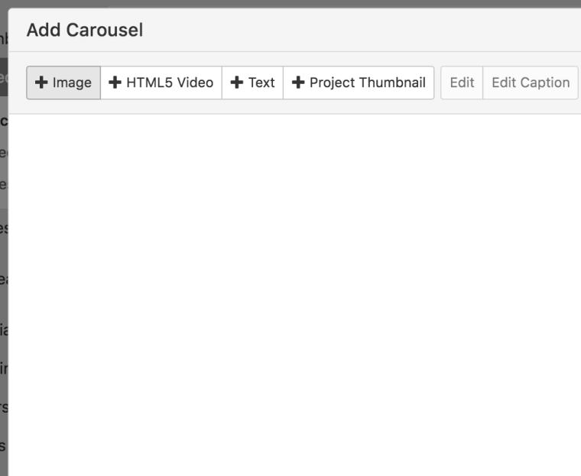The height and width of the screenshot is (476, 581).
Task: Click the plus icon on Project Thumbnail
Action: pos(298,83)
